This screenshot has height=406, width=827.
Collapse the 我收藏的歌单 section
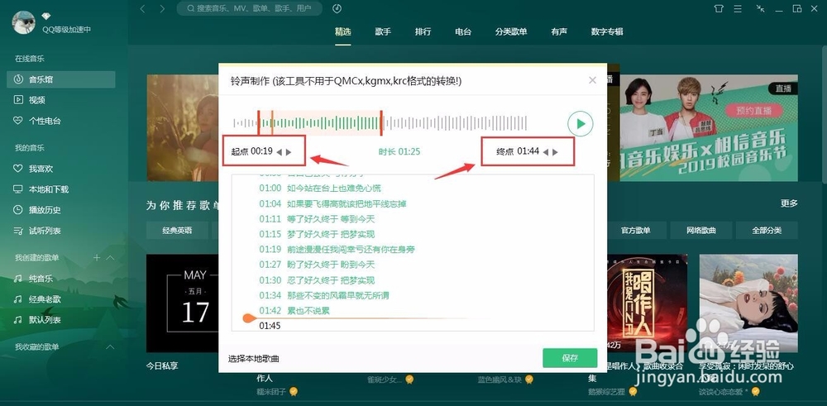pos(110,347)
